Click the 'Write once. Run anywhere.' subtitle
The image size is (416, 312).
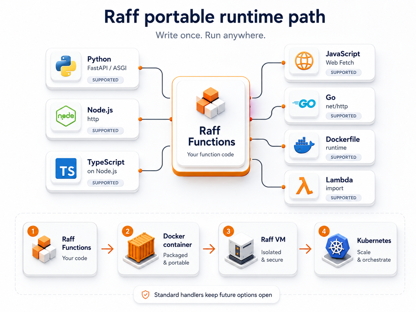click(x=211, y=35)
